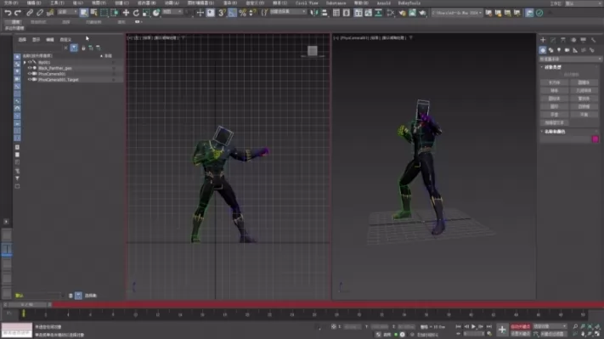Toggle the red Auto Key button
This screenshot has height=339, width=604.
click(x=521, y=326)
